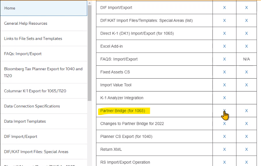Click the highlighted 'Partner Bridge (for 1065)' text

123,111
